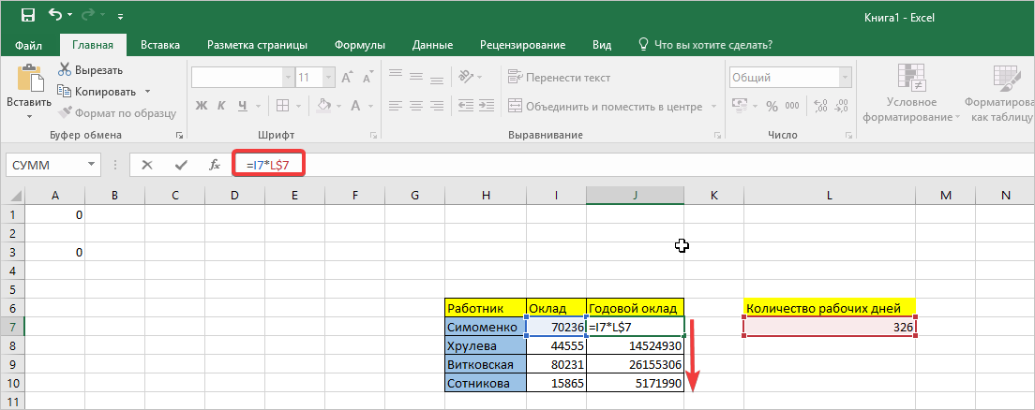This screenshot has height=410, width=1035.
Task: Toggle Wrap Text (Перенести текст)
Action: [559, 78]
